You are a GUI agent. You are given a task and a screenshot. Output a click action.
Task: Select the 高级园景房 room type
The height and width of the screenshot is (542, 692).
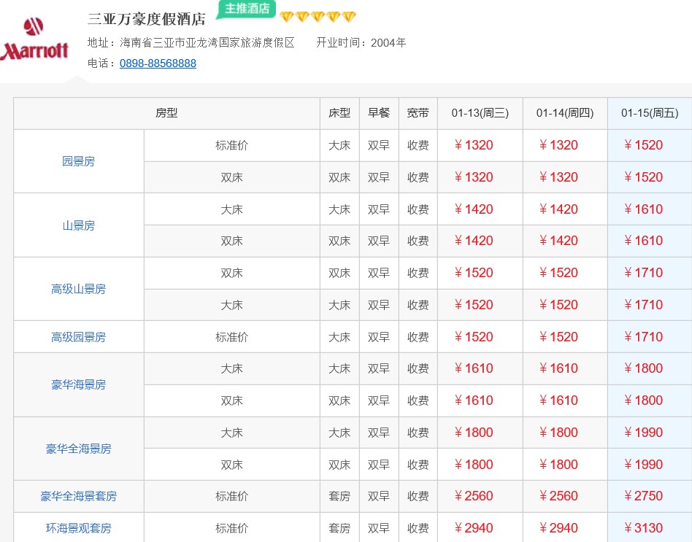(78, 337)
